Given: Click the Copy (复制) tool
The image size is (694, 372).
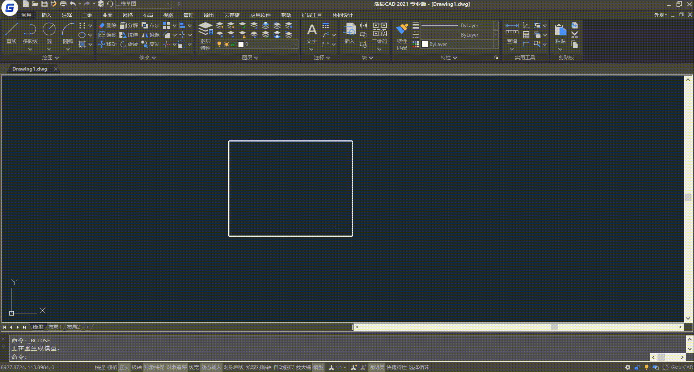Looking at the screenshot, I should [151, 44].
